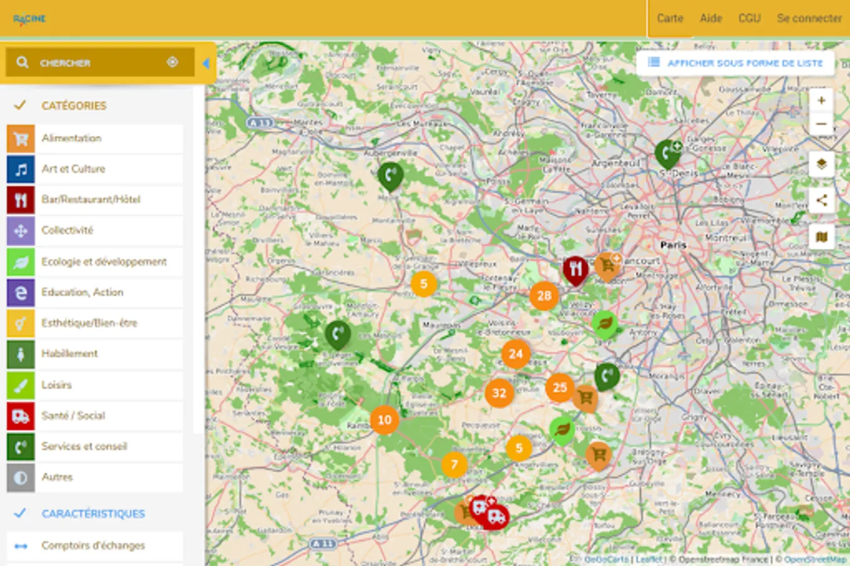Toggle the Education, Action category filter
850x566 pixels.
coord(95,292)
